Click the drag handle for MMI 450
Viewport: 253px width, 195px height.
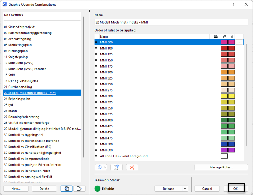coord(96,132)
